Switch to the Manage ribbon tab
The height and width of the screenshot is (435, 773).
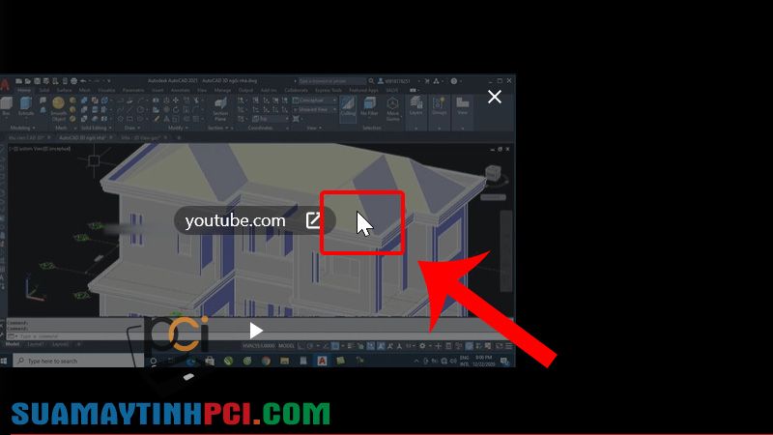click(222, 90)
